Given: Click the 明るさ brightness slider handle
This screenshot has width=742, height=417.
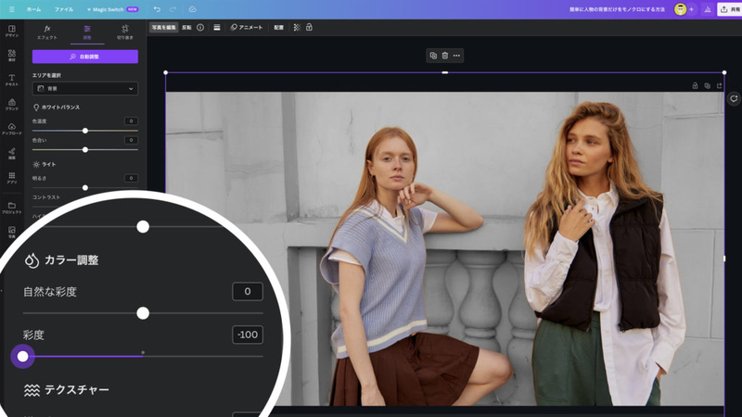Looking at the screenshot, I should pyautogui.click(x=85, y=188).
